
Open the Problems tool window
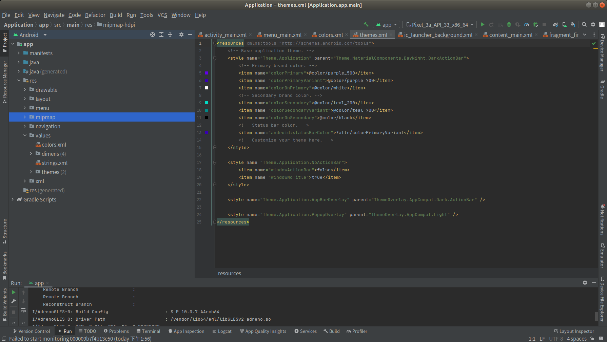[x=116, y=331]
